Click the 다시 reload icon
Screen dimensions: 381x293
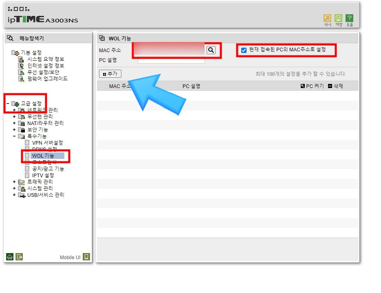click(327, 18)
